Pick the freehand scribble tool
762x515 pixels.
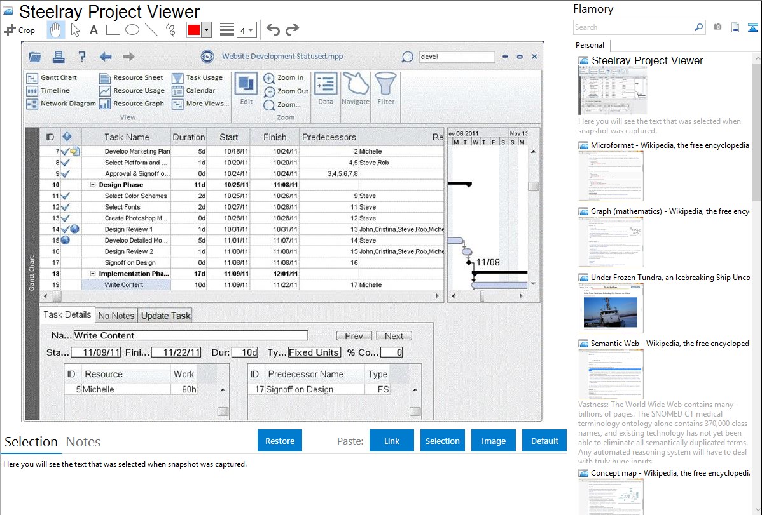170,30
